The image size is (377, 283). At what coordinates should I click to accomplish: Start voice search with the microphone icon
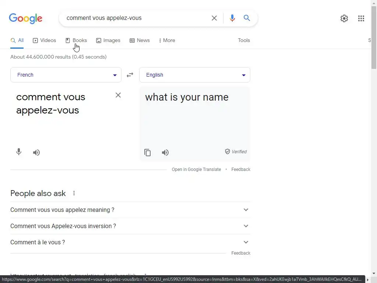(x=232, y=18)
